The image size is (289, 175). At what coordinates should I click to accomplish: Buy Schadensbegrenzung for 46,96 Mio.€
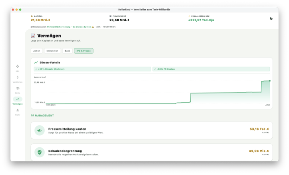[258, 151]
